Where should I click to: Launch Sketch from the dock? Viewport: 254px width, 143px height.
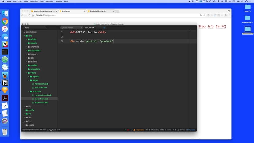click(x=5, y=91)
